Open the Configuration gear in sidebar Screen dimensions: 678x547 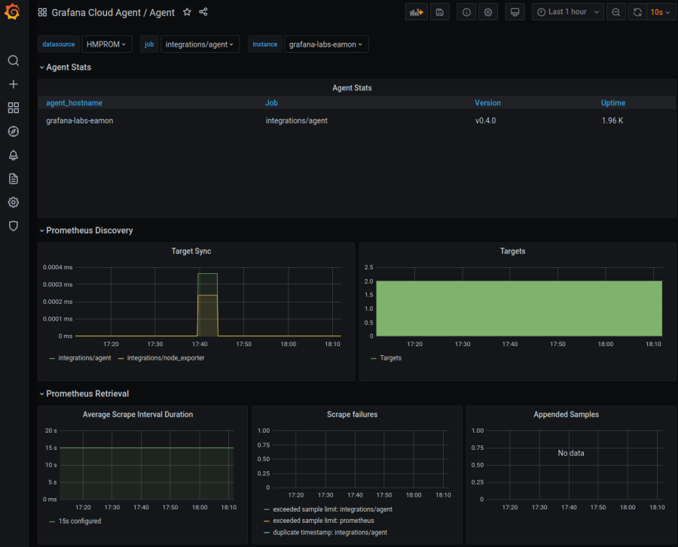pyautogui.click(x=13, y=202)
